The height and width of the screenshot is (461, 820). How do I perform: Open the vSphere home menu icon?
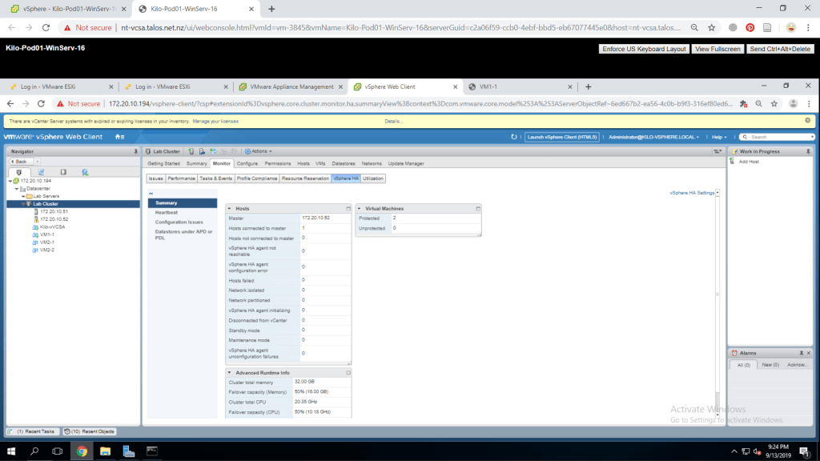[119, 137]
